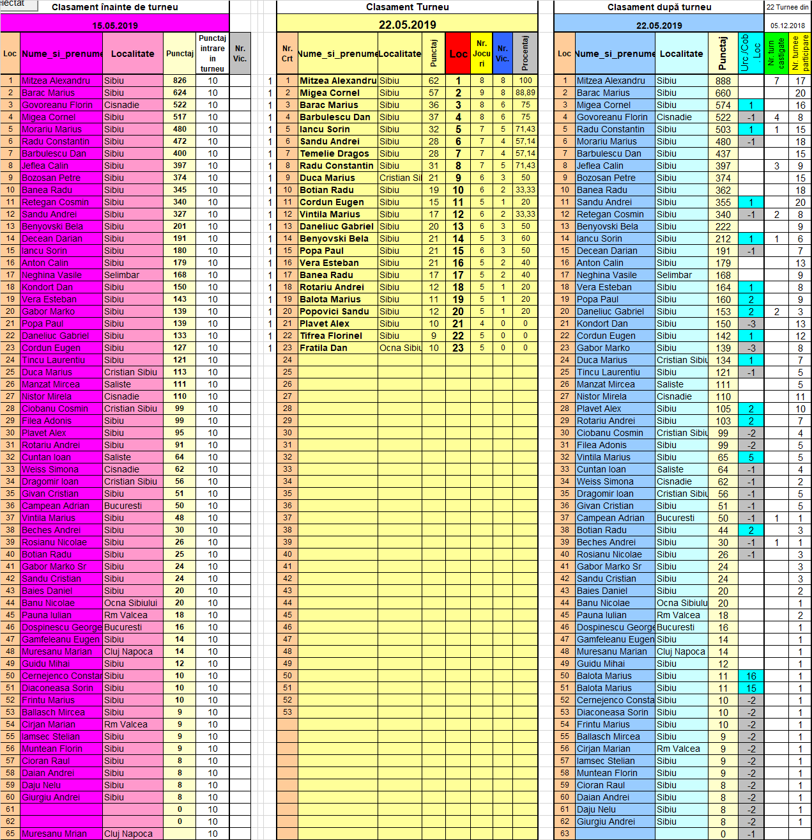
Task: Click the yellow date cell 22.05.2019
Action: [407, 25]
